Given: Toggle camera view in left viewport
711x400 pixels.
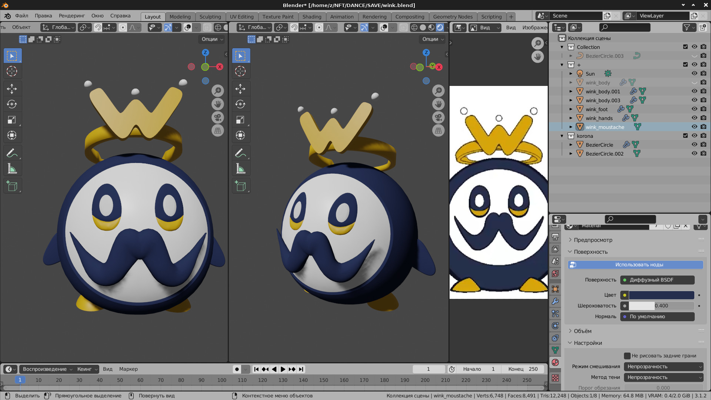Looking at the screenshot, I should coord(218,118).
